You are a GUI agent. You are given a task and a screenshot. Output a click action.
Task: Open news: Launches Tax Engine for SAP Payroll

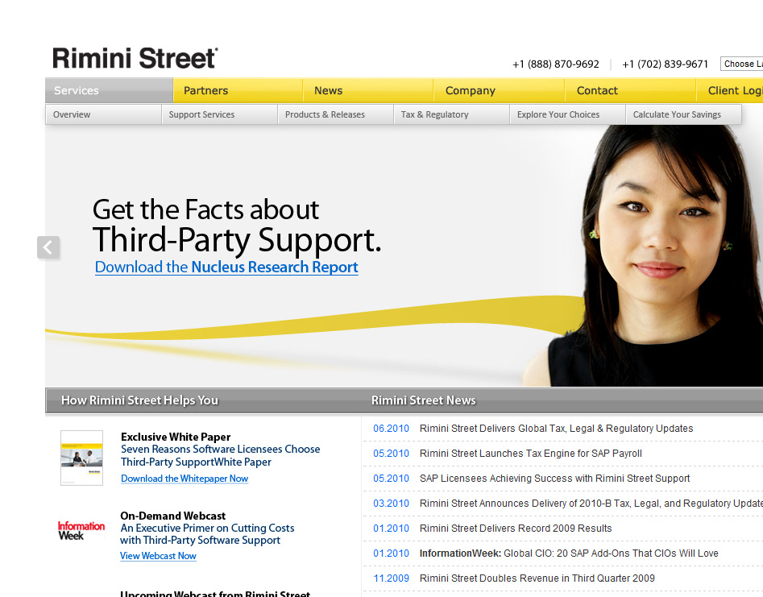531,454
